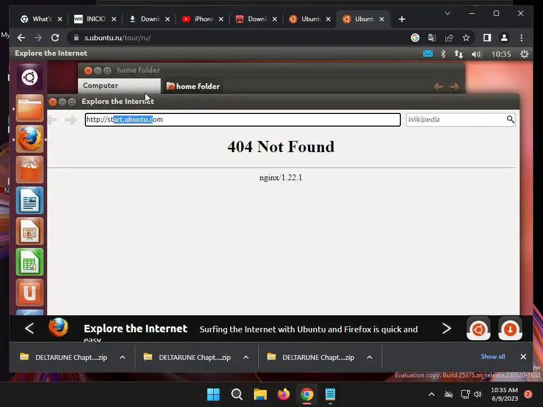543x407 pixels.
Task: Open Ubuntu dash home in the launcher
Action: (x=30, y=77)
